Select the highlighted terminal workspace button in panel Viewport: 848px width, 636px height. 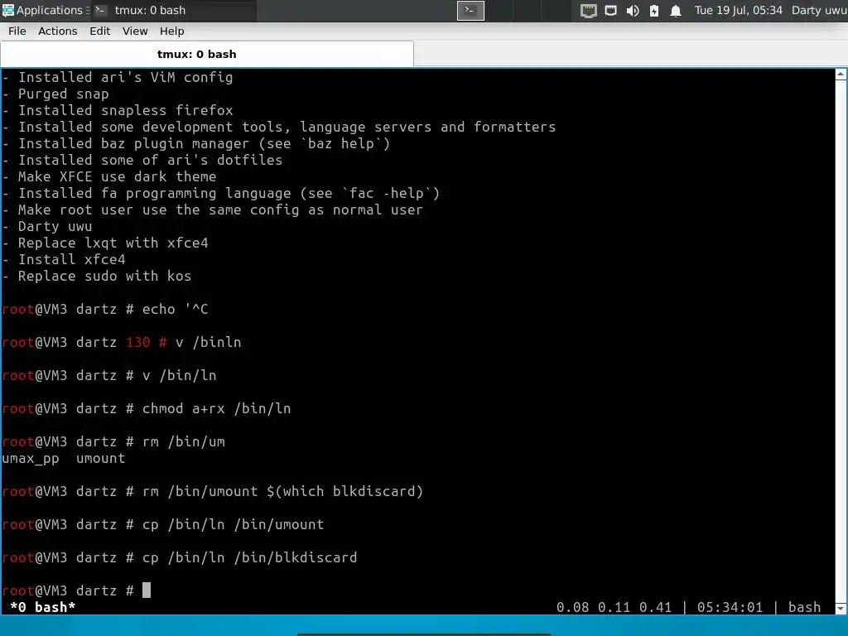pos(470,10)
